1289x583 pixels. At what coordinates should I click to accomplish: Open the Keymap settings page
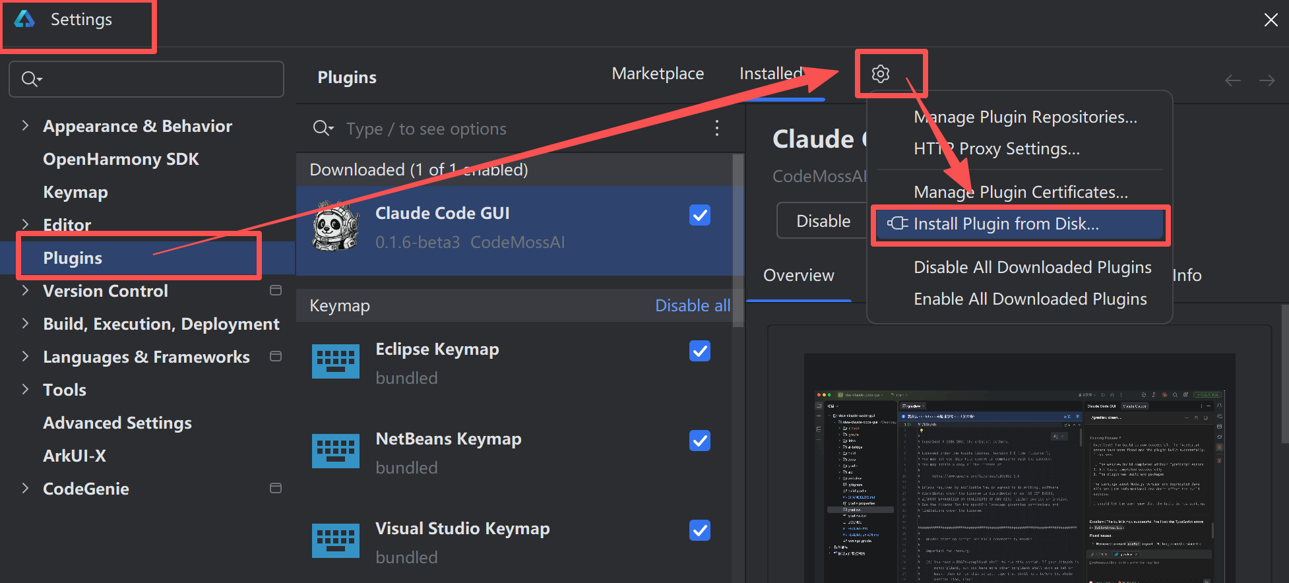(75, 192)
